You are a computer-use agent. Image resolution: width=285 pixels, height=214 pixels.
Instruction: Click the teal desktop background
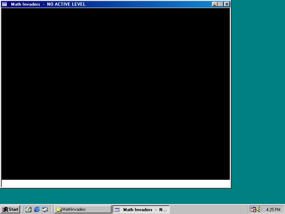(x=258, y=107)
